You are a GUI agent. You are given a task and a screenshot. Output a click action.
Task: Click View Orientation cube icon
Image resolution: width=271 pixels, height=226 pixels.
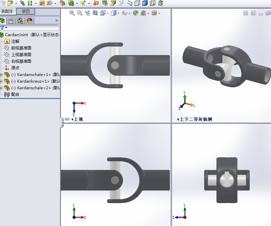coord(103,13)
